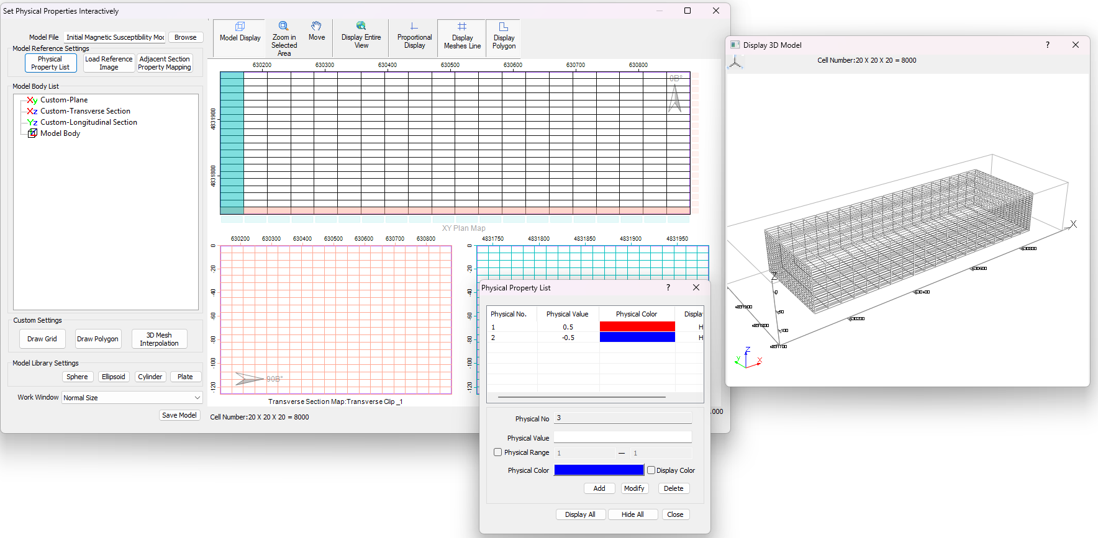Image resolution: width=1098 pixels, height=538 pixels.
Task: Activate the Zoom in Selected Area tool
Action: pos(284,38)
